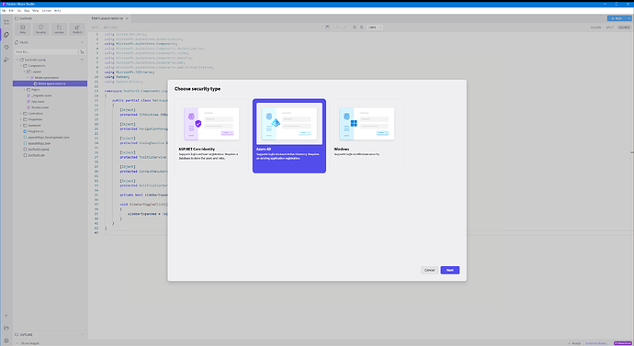
Task: Click the Cancel button in dialog
Action: tap(429, 270)
